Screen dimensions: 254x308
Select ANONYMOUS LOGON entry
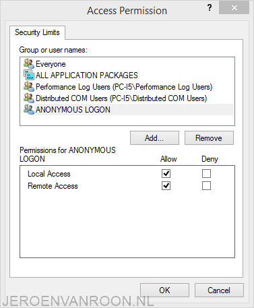[73, 110]
